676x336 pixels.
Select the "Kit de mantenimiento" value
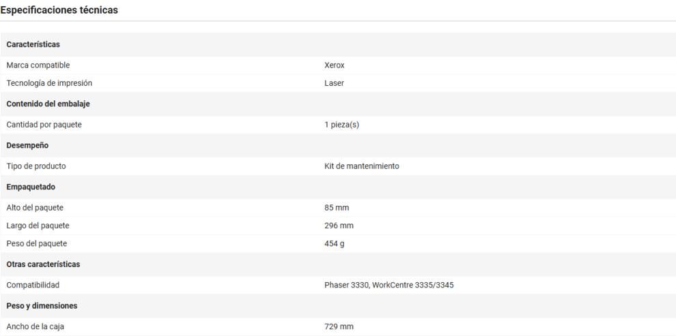point(361,166)
